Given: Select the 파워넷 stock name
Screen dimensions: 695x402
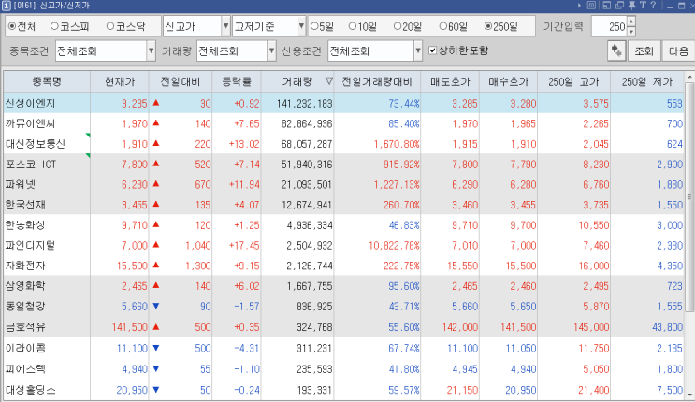Looking at the screenshot, I should click(x=21, y=184).
